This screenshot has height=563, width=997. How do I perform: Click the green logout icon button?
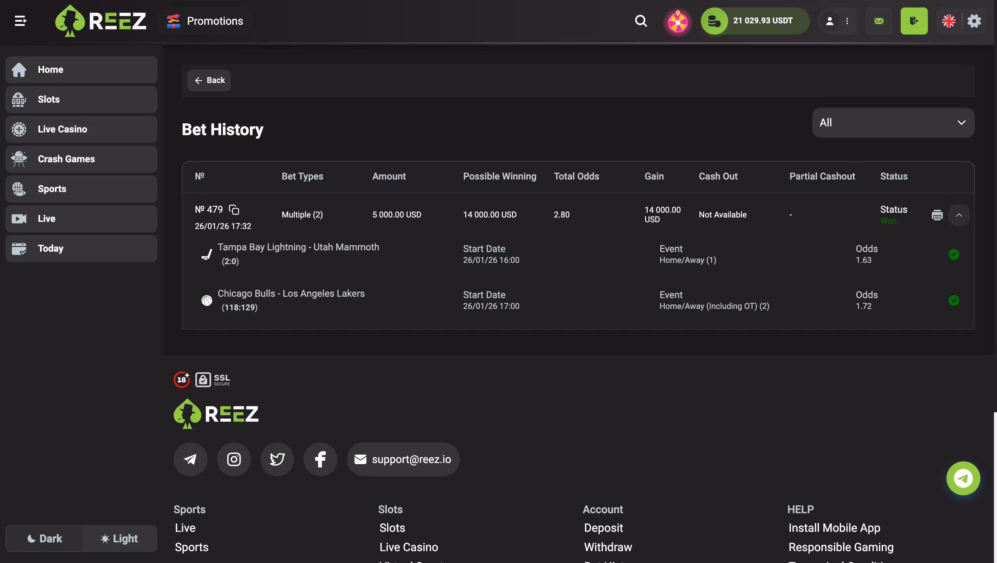pos(914,21)
